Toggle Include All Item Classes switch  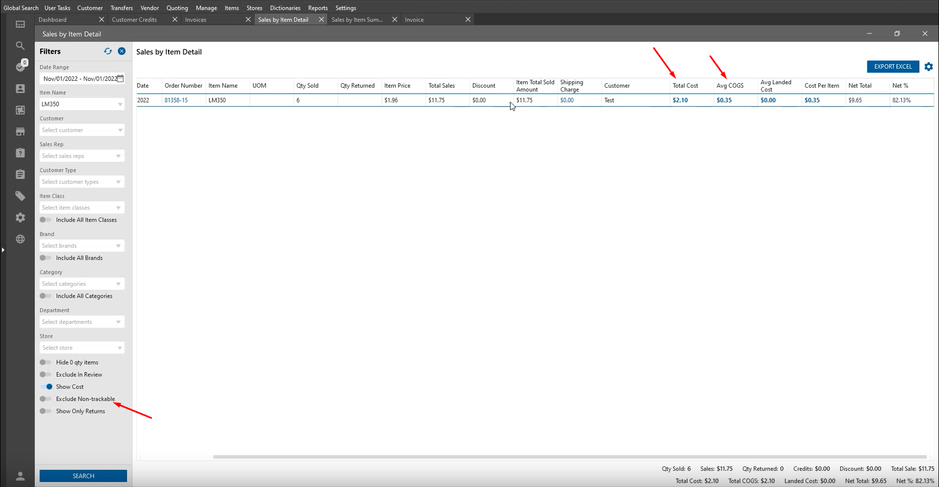point(46,220)
